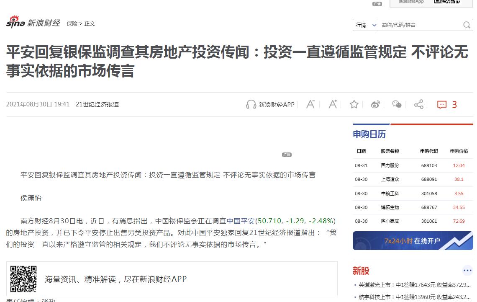This screenshot has width=477, height=302.
Task: Click the 申购价格 column header
Action: pyautogui.click(x=459, y=151)
